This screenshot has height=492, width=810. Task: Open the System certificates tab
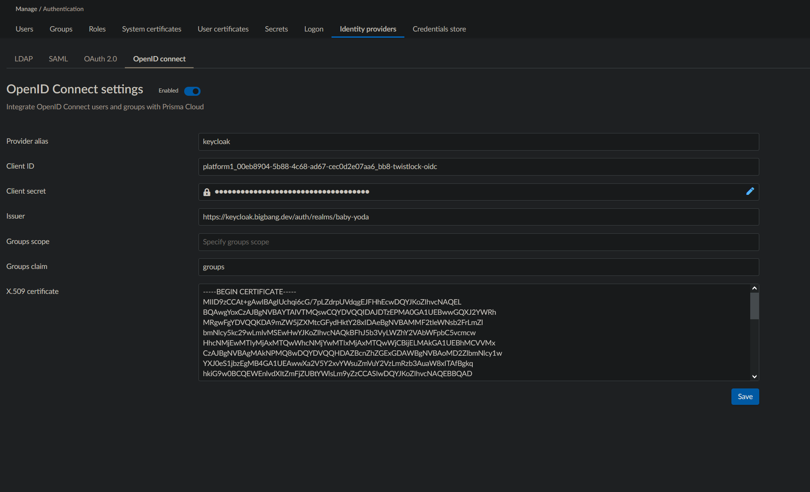point(151,29)
